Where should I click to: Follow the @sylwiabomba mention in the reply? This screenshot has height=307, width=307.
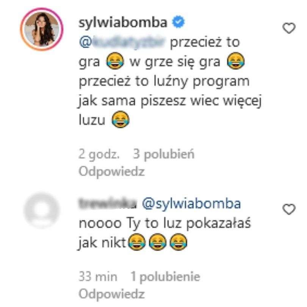191,204
